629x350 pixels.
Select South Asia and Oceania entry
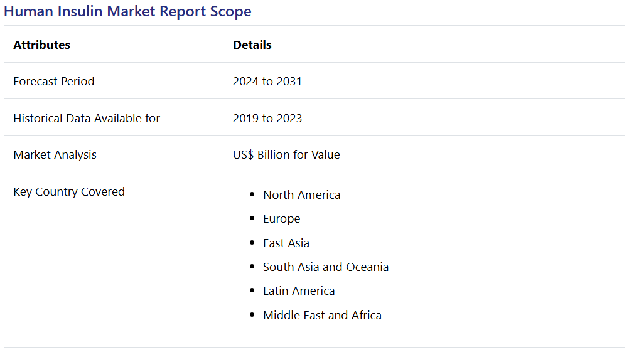pos(326,267)
